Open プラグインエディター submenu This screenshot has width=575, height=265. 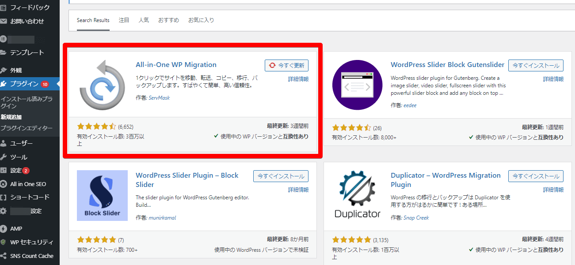click(x=27, y=128)
